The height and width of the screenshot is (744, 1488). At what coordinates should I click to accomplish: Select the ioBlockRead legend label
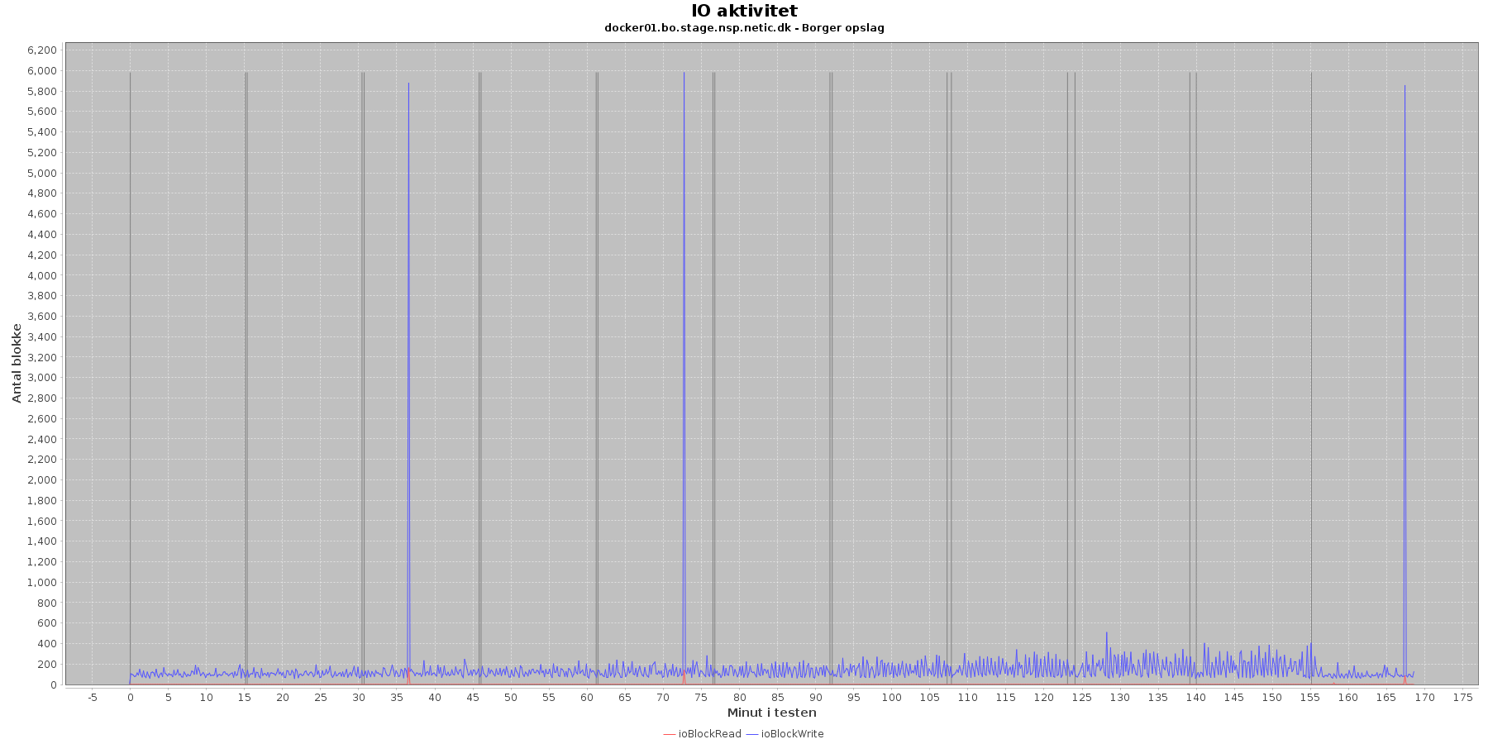pos(709,734)
